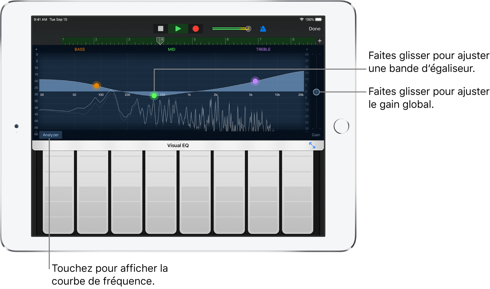Click the 1k frequency label

[x=189, y=95]
